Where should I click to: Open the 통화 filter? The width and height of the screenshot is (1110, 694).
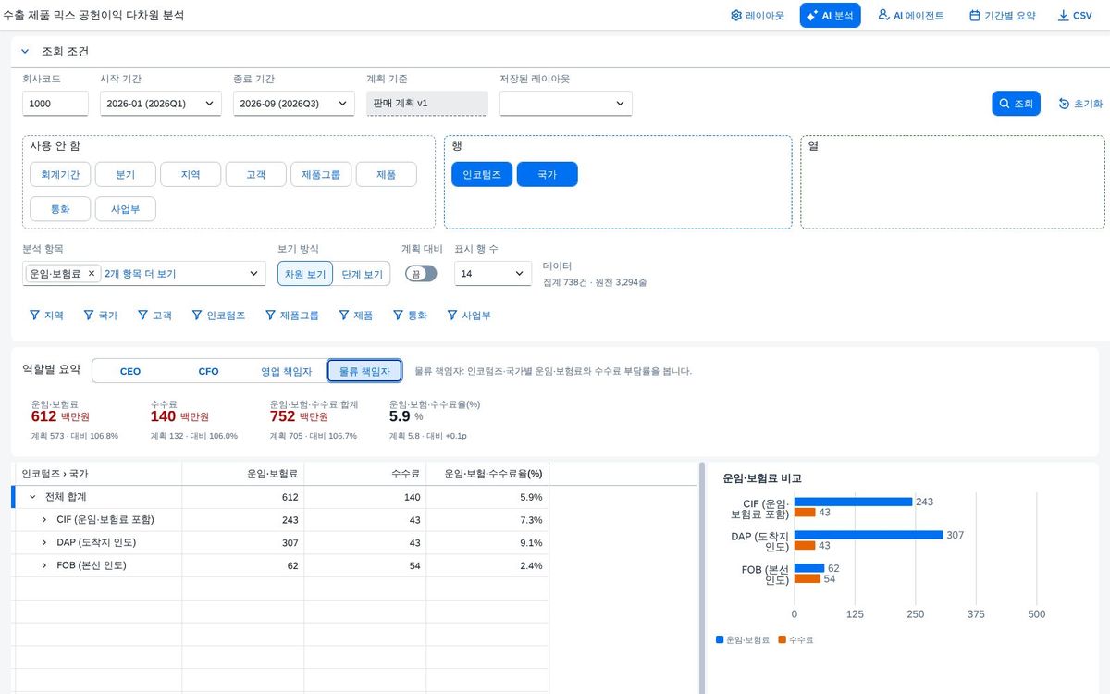coord(411,316)
